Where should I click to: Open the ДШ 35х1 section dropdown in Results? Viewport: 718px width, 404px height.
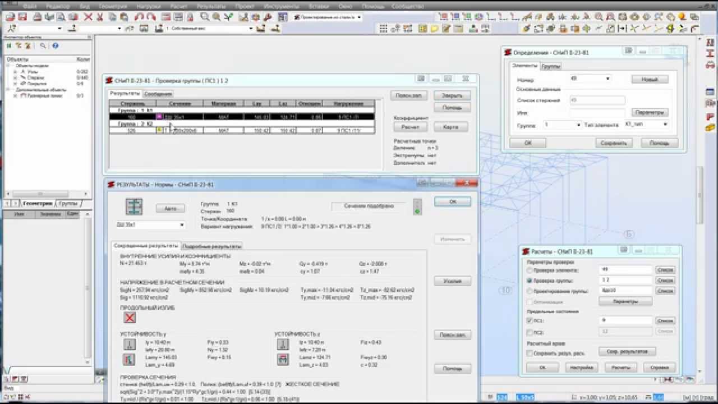(x=182, y=225)
